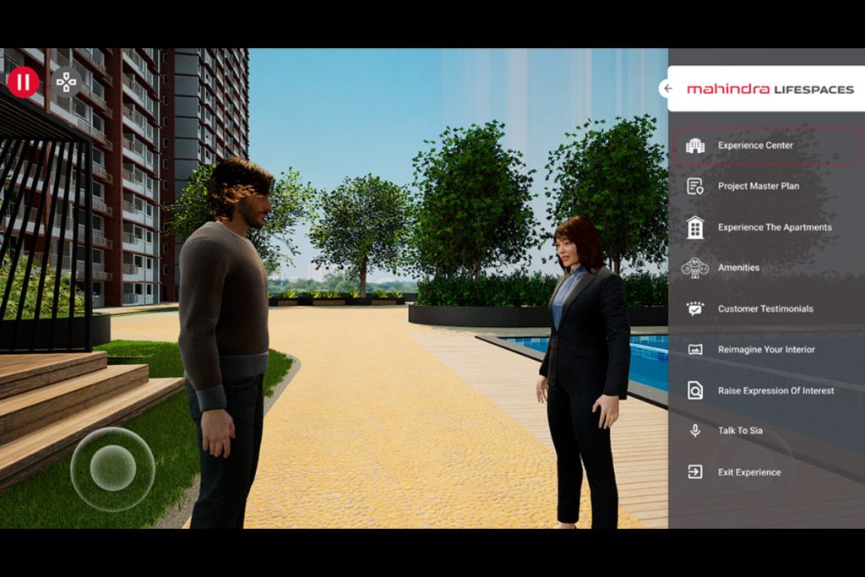The width and height of the screenshot is (865, 577).
Task: Tap the virtual joystick movement control
Action: (x=112, y=468)
